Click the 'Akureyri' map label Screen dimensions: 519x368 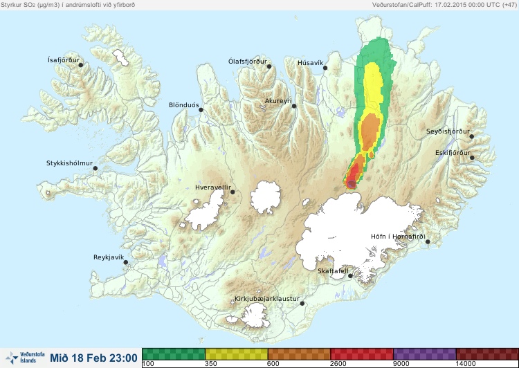coord(278,101)
